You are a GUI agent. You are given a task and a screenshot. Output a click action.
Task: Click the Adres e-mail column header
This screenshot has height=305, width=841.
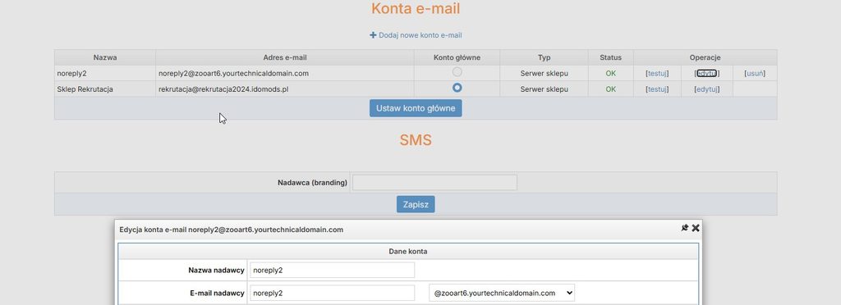point(285,57)
